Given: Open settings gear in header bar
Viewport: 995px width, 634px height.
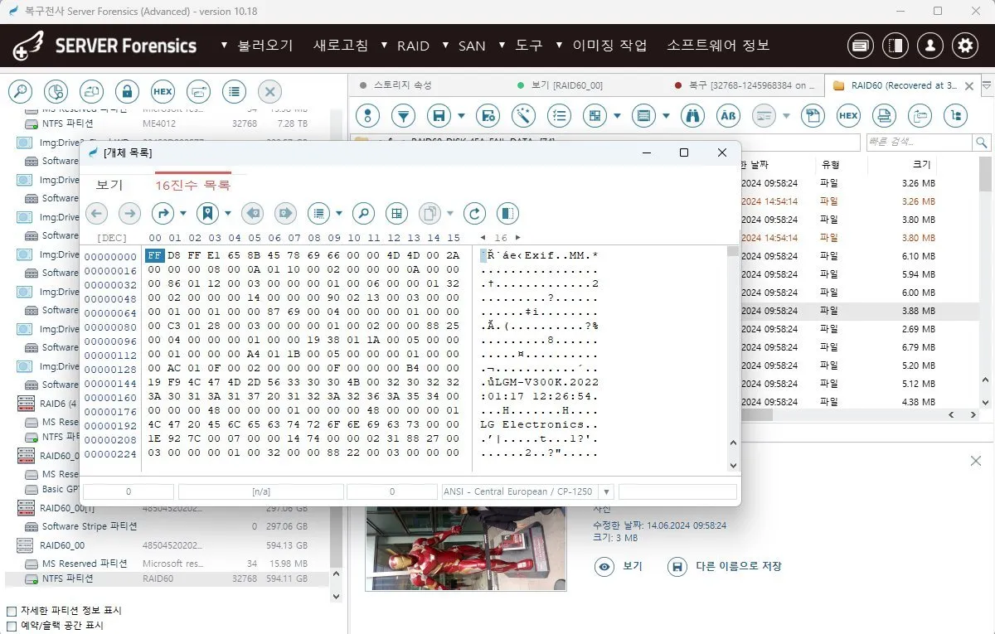Looking at the screenshot, I should pos(965,46).
